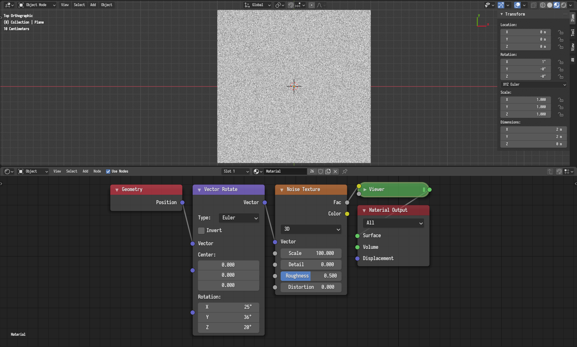Collapse the Vector Rotate node
Screen dimensions: 577x347
coord(199,190)
